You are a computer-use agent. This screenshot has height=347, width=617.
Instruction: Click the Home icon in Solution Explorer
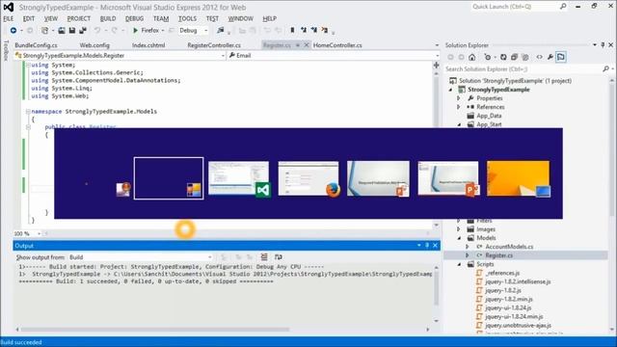(x=471, y=58)
